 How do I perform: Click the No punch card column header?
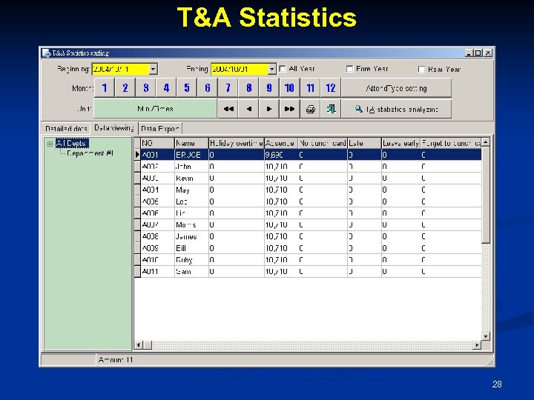click(x=323, y=143)
